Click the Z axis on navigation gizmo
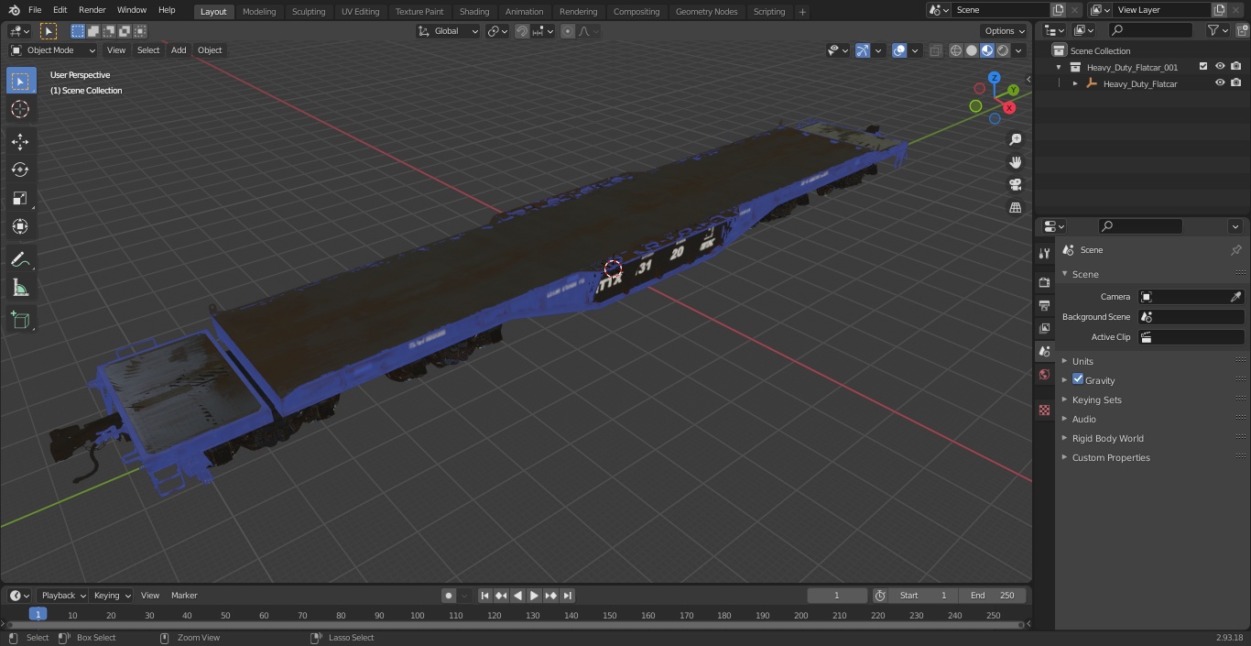This screenshot has width=1251, height=646. click(x=995, y=79)
